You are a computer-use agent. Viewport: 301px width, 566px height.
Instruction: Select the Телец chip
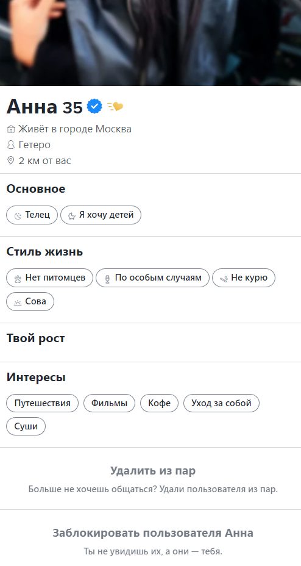point(32,215)
